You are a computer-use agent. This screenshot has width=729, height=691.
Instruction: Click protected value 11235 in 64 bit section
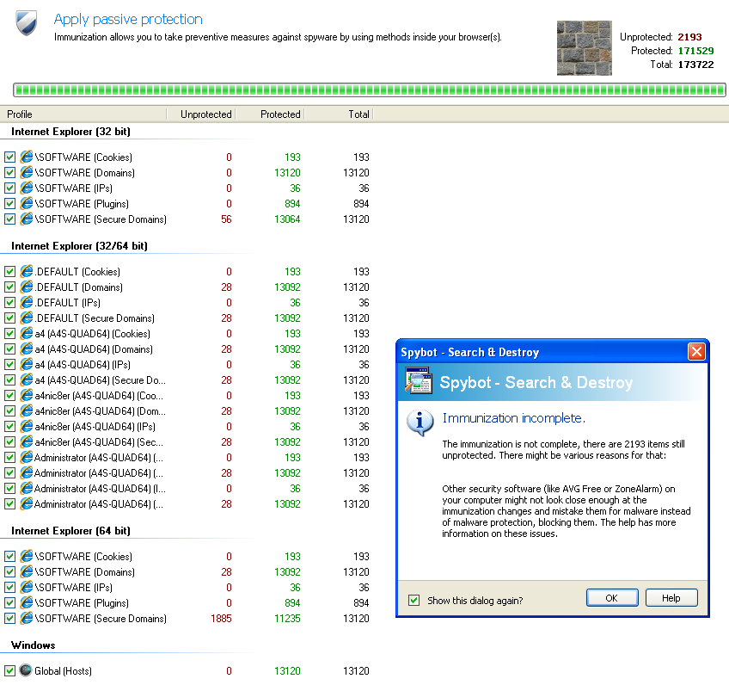pyautogui.click(x=287, y=619)
